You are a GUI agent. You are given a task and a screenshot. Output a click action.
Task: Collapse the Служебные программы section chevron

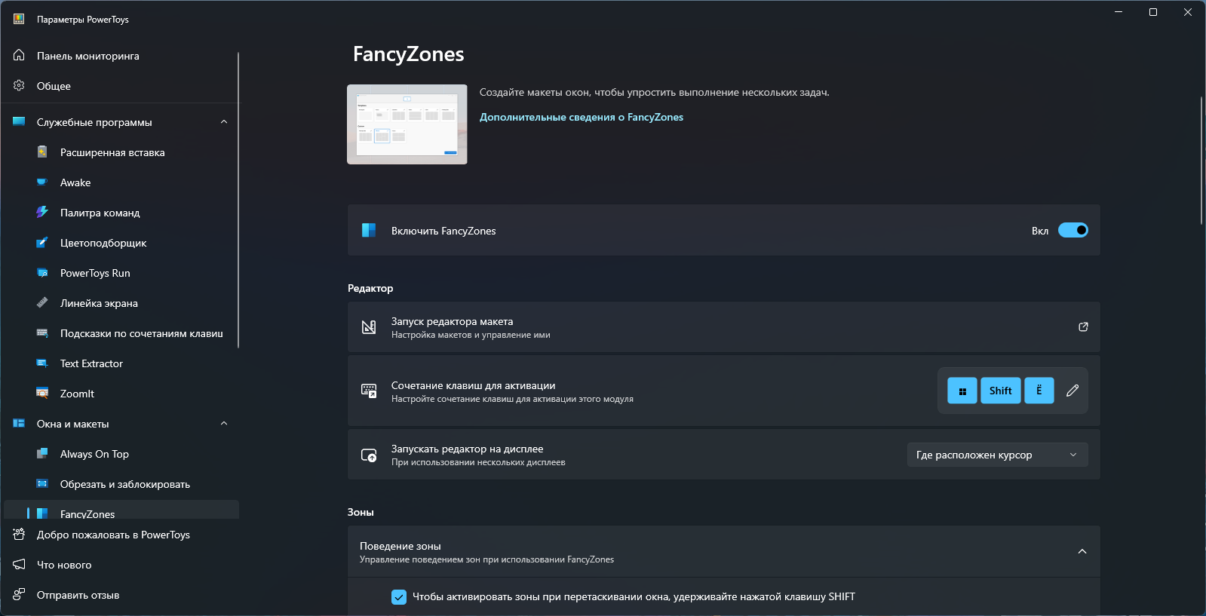[x=224, y=121]
